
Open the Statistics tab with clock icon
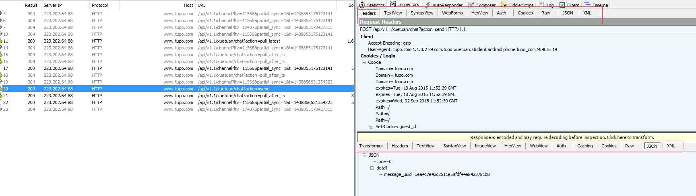[x=372, y=5]
